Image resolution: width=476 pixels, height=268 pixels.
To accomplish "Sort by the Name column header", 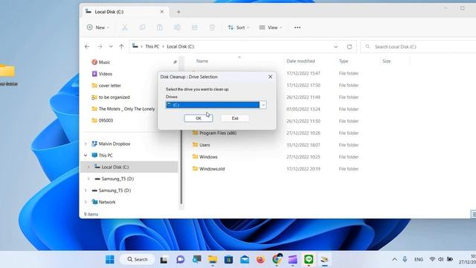I will click(x=202, y=61).
